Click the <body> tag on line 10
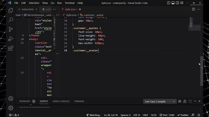209x117 pixels. click(x=33, y=39)
